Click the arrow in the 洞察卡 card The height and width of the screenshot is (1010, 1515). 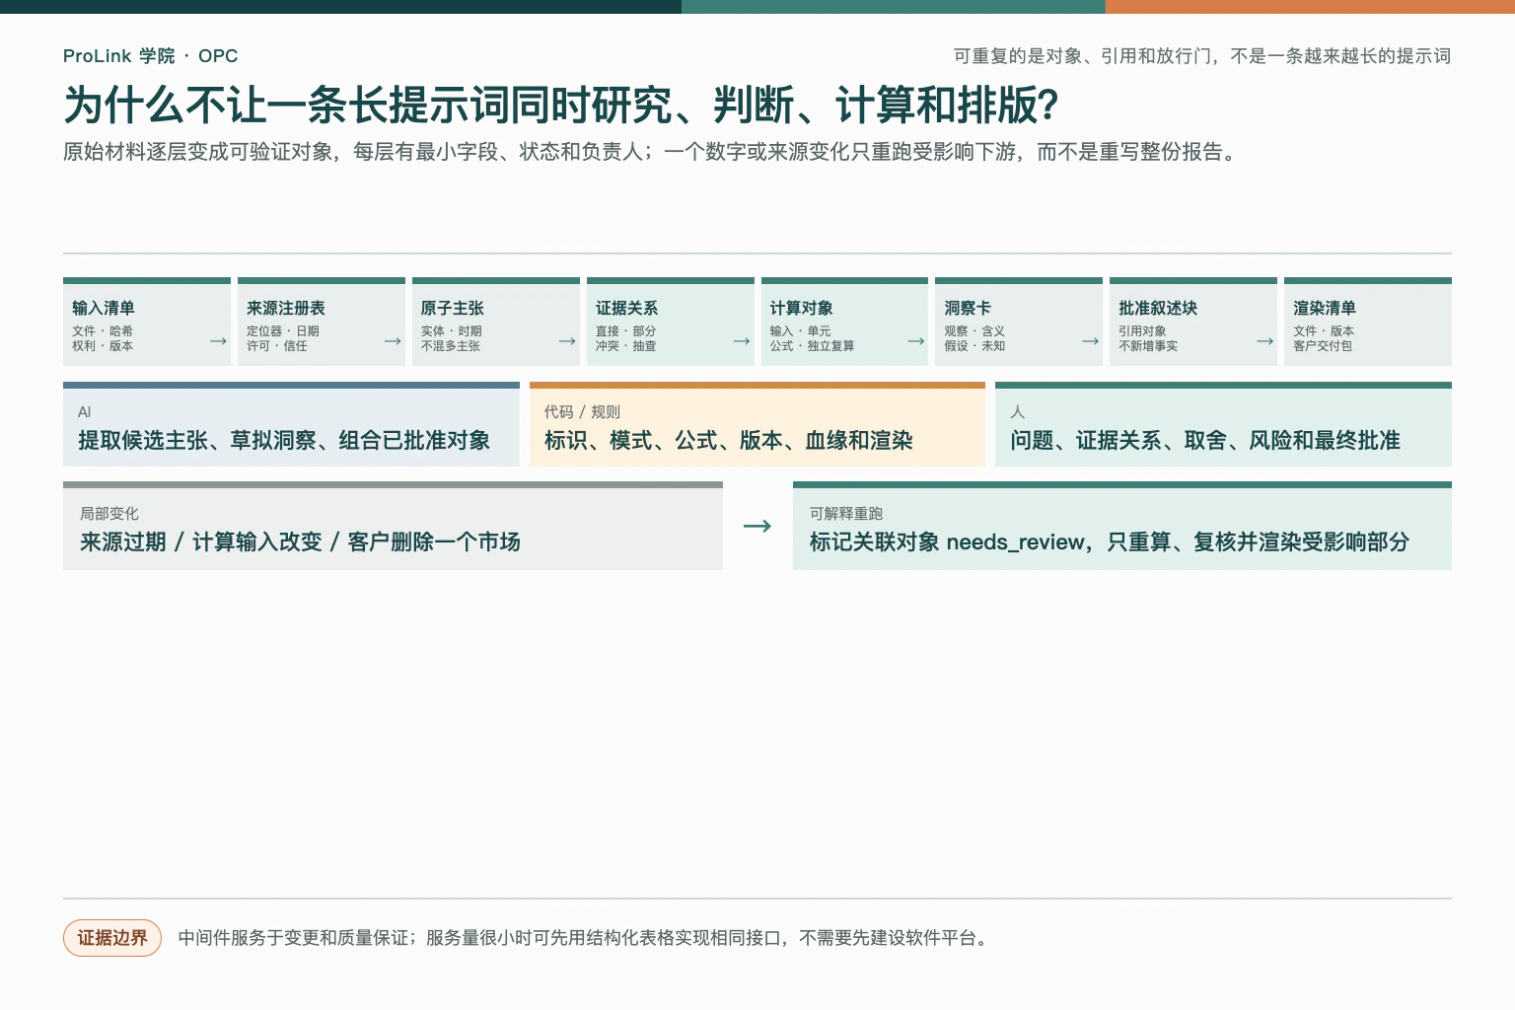[1091, 341]
